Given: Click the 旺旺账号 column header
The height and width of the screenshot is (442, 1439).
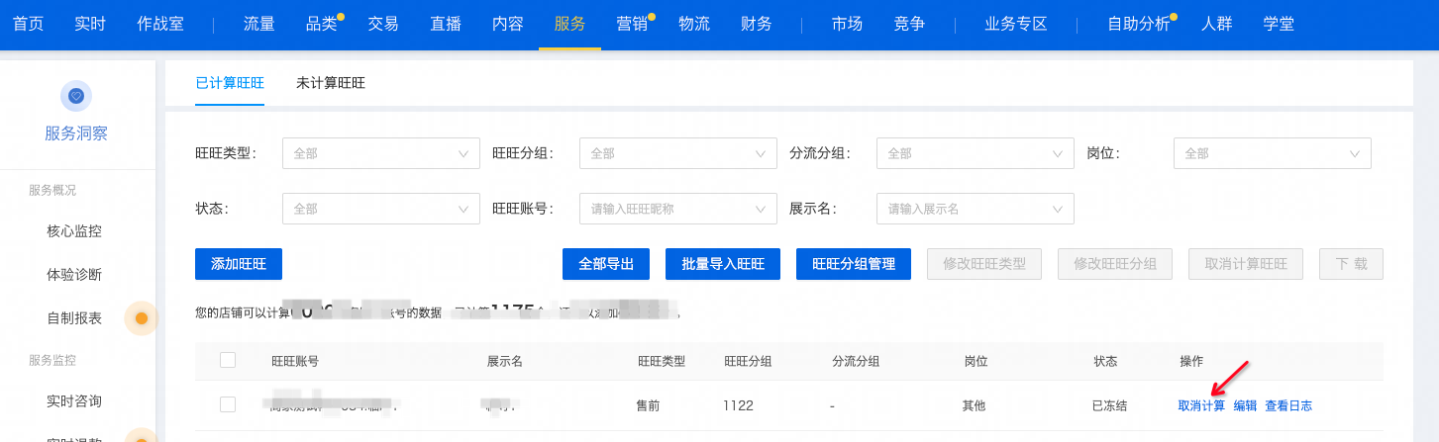Looking at the screenshot, I should [x=295, y=361].
